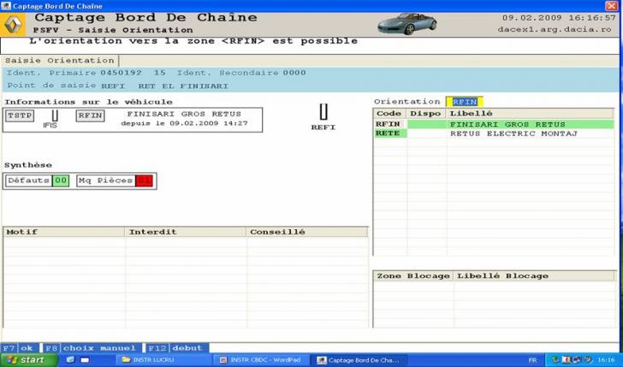Click the Code column header

(x=389, y=114)
